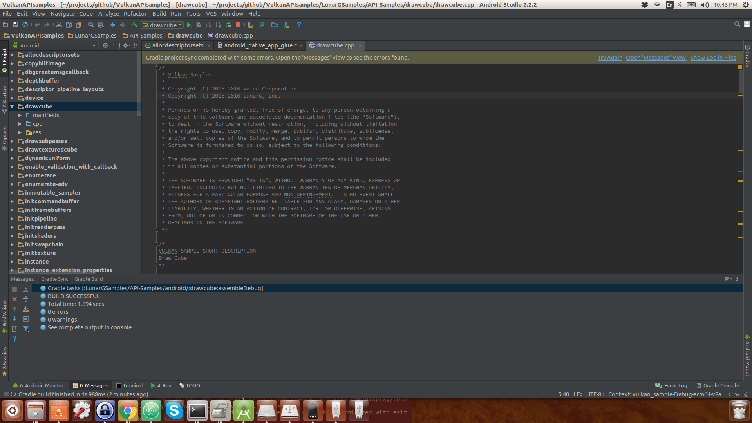Click the red Close X in Messages panel

point(14,299)
